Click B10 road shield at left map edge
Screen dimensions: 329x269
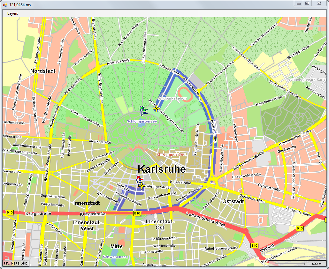(x=10, y=212)
